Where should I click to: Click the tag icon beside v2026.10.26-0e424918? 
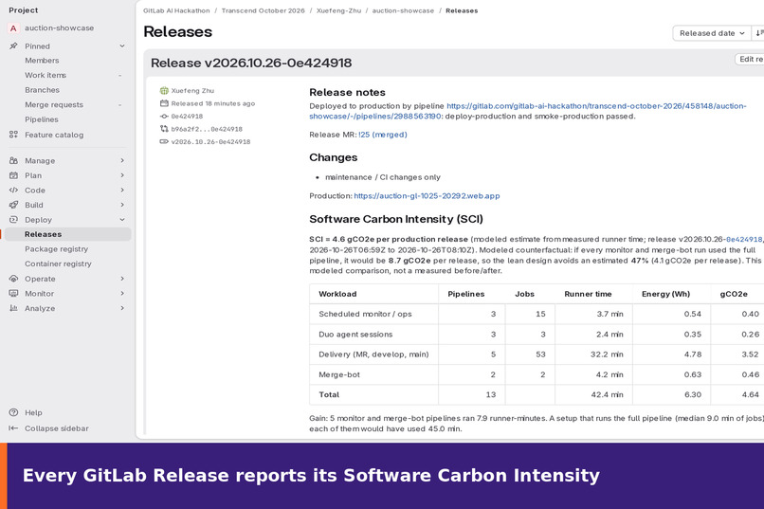coord(164,142)
